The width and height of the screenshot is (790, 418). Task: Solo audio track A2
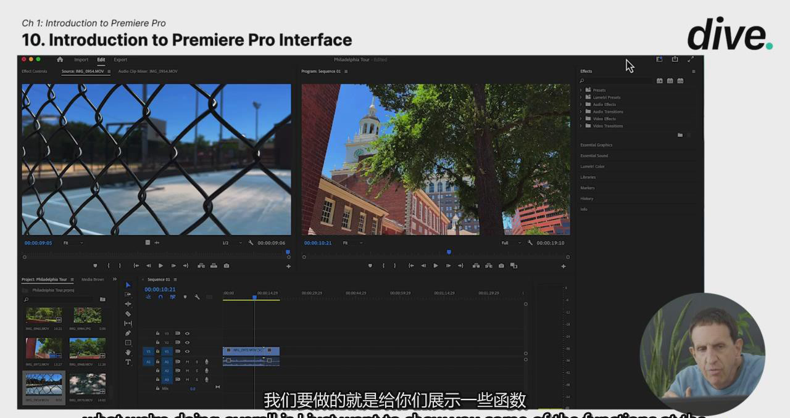197,371
